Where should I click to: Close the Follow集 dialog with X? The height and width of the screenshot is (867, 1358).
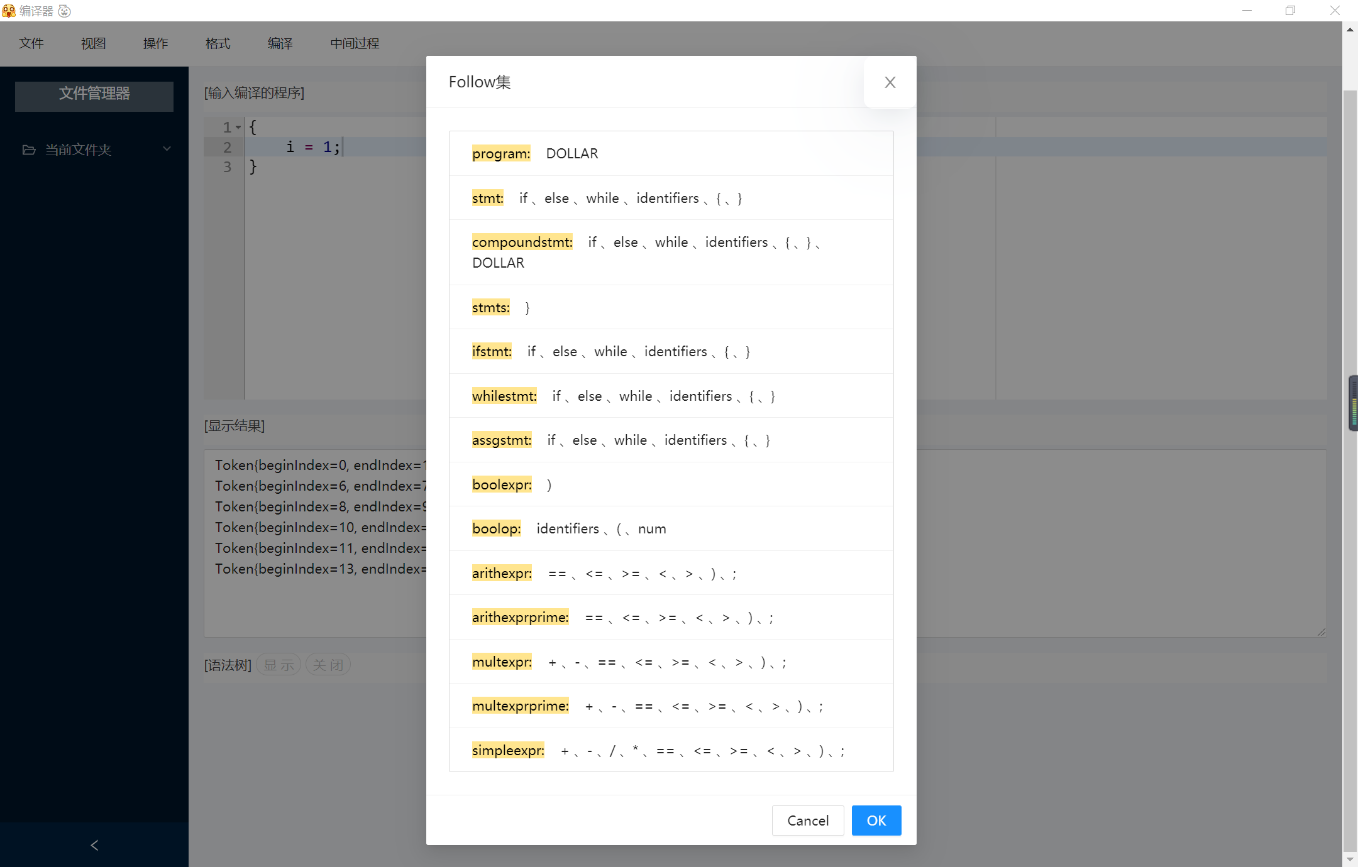[890, 82]
